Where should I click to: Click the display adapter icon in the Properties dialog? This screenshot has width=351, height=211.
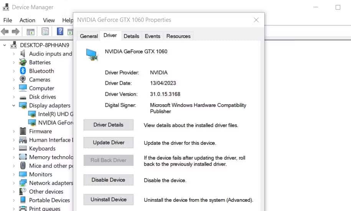tap(92, 54)
